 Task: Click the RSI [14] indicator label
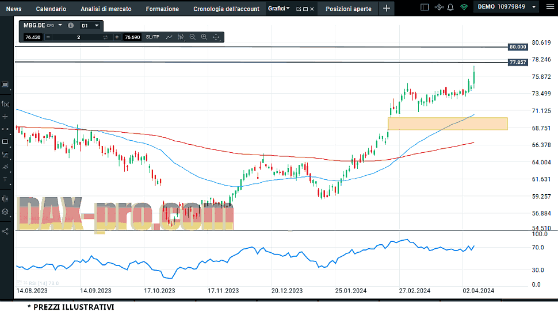coord(43,283)
